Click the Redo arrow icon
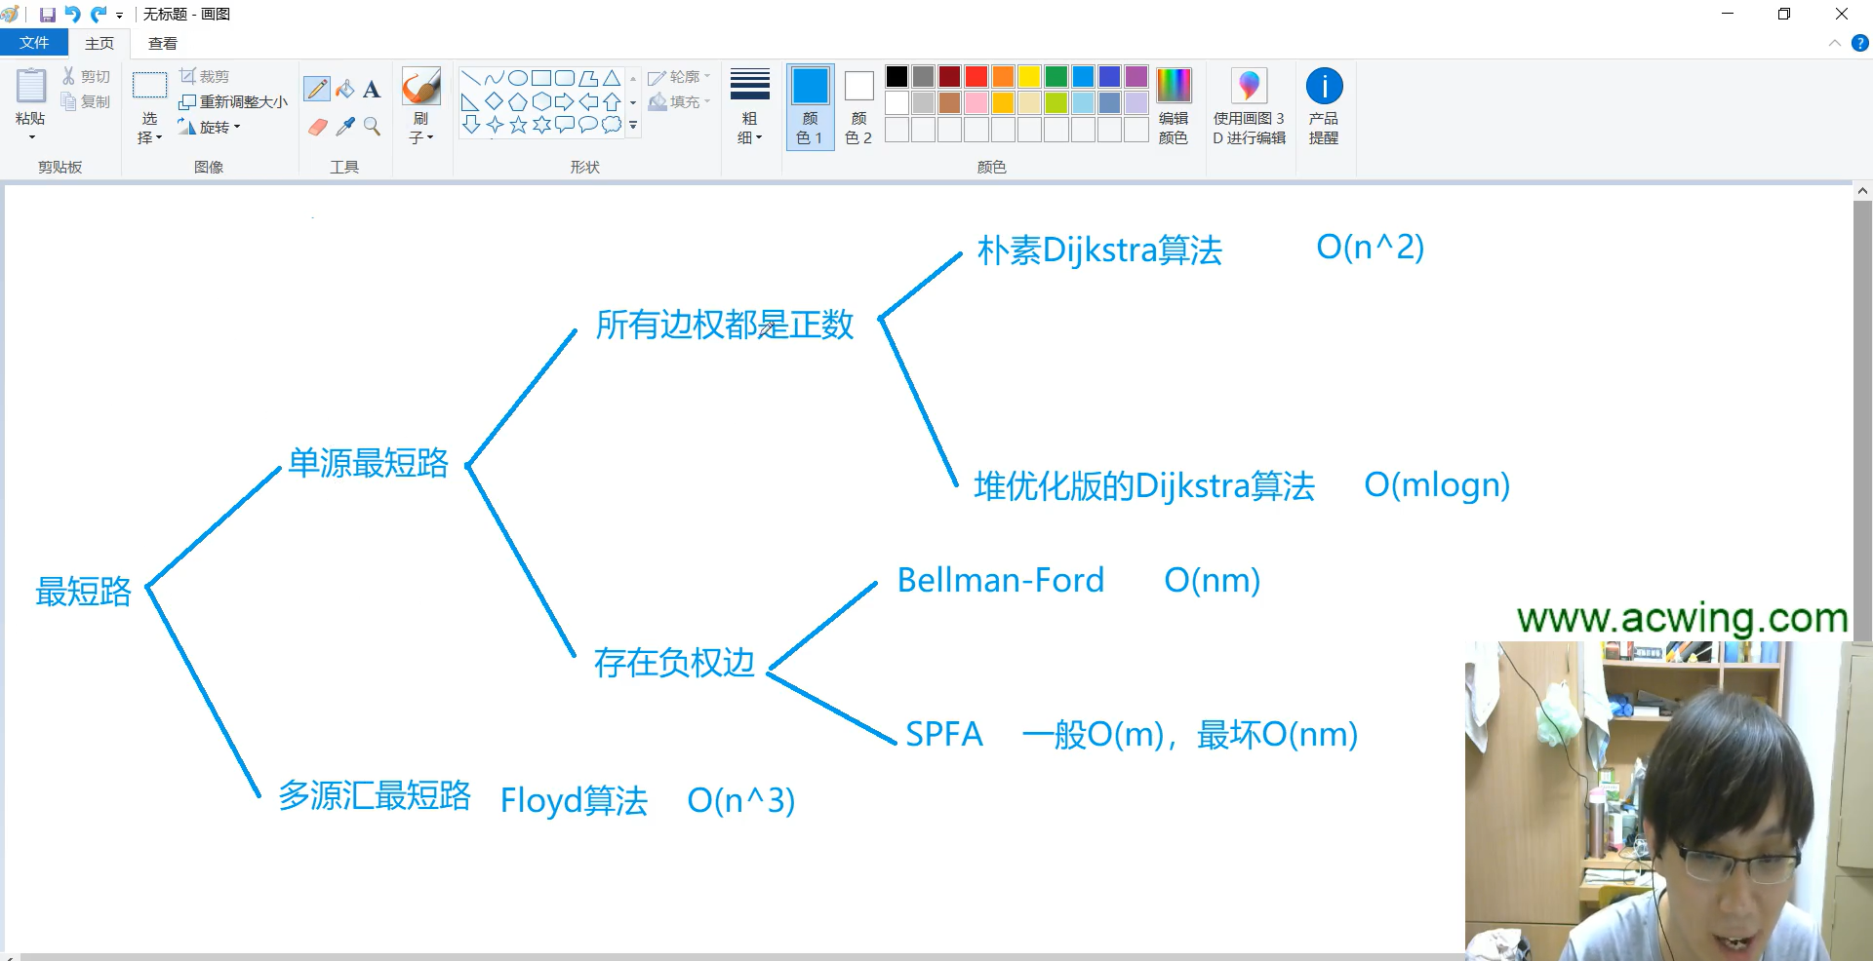1873x961 pixels. tap(98, 15)
